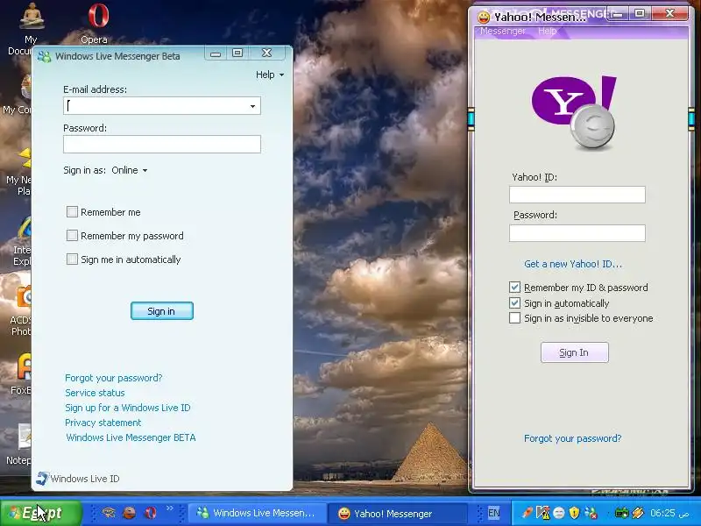Open My Documents desktop icon
701x526 pixels.
point(31,27)
